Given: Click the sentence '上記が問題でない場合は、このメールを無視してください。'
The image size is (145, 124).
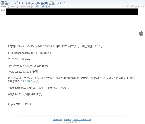Looking at the screenshot, I should tap(38, 88).
